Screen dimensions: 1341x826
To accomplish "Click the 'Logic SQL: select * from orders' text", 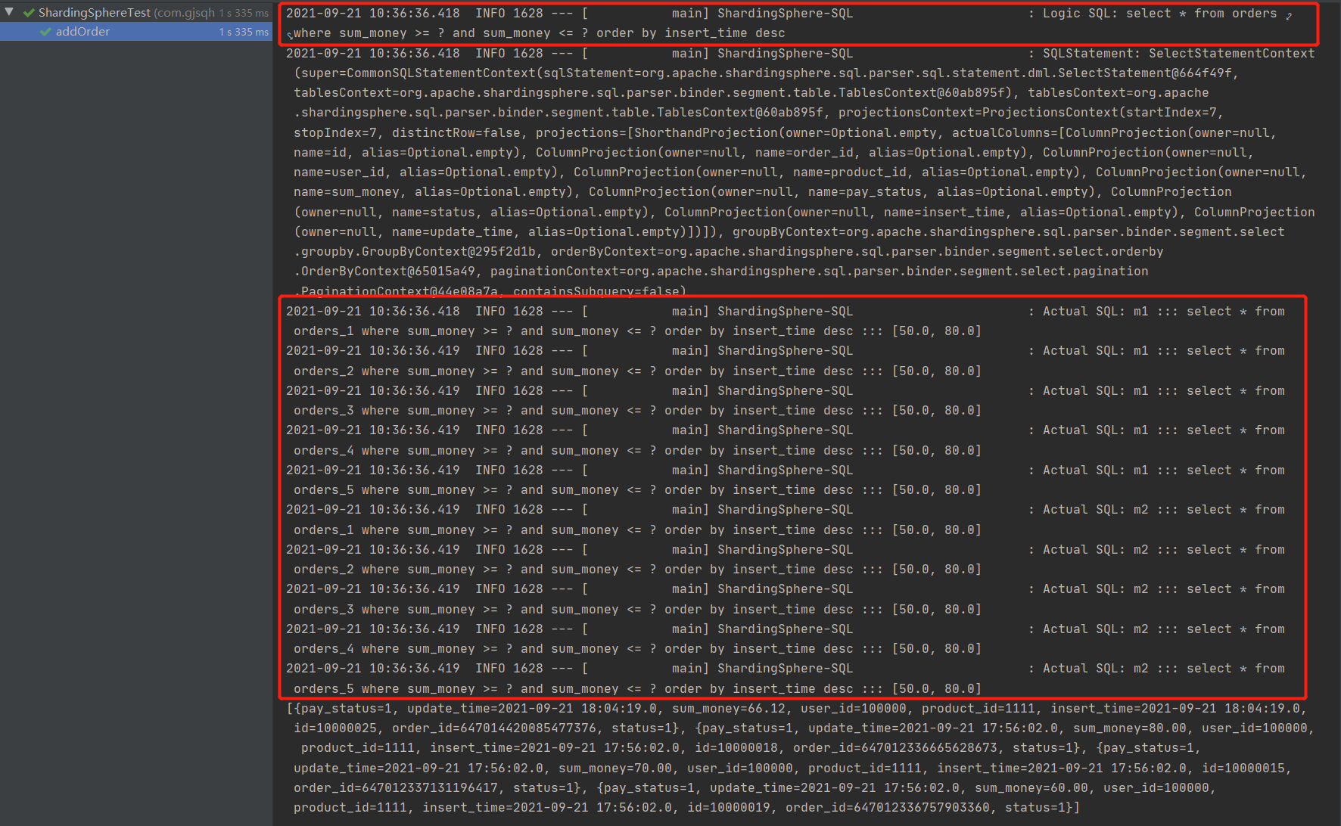I will pyautogui.click(x=1159, y=14).
